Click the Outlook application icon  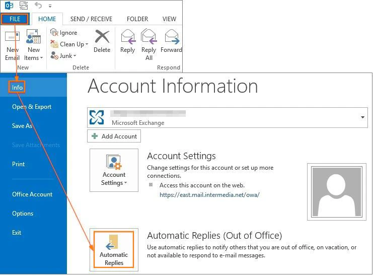[9, 5]
